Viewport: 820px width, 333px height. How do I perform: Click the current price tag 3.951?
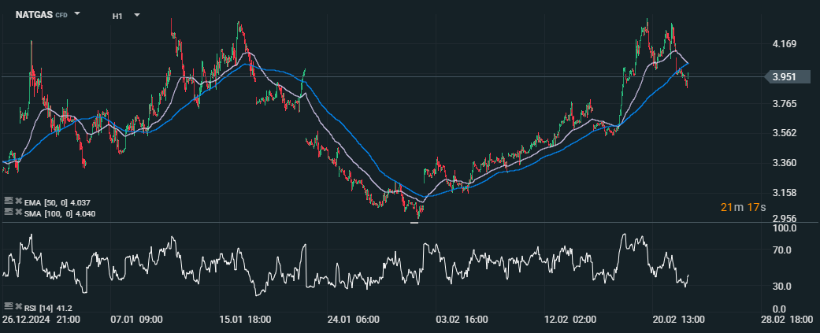coord(788,76)
